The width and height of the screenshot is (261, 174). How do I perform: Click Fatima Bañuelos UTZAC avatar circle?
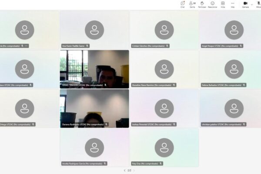[x=234, y=69]
